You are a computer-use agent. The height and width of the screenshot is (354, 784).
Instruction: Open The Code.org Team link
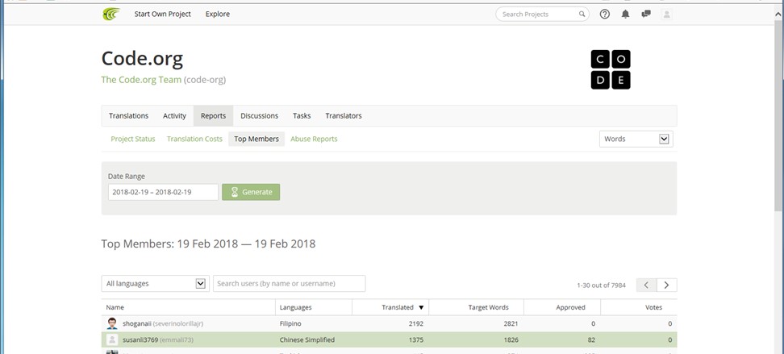point(141,80)
